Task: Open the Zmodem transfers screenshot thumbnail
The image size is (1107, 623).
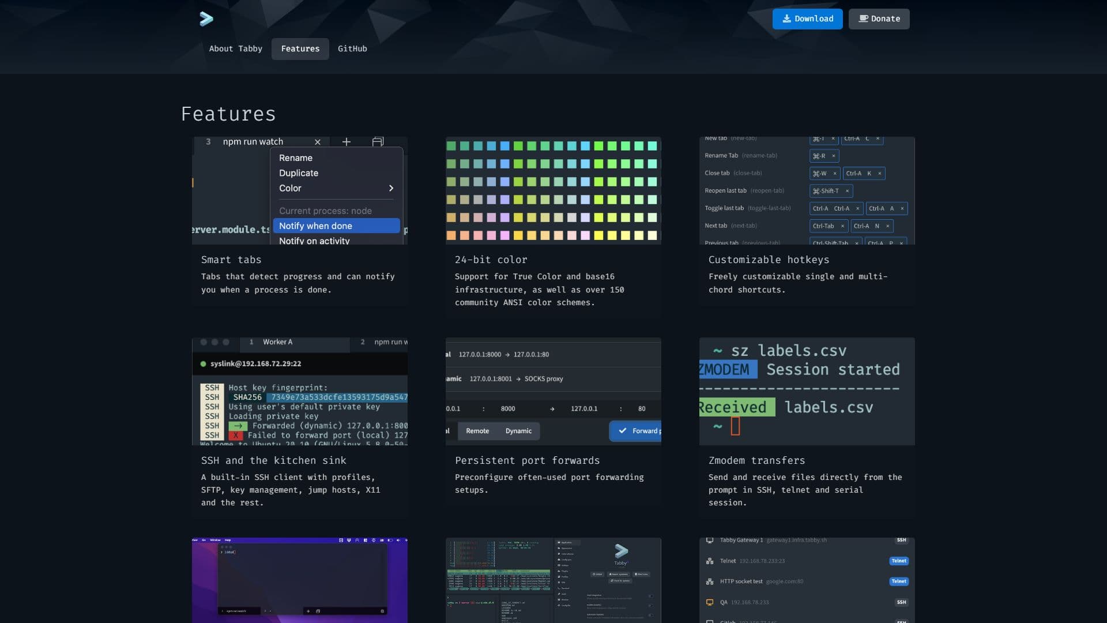Action: pyautogui.click(x=807, y=391)
